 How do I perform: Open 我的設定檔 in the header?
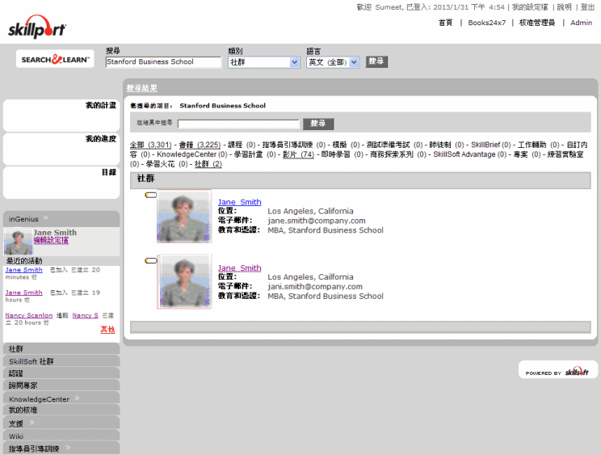[x=530, y=7]
